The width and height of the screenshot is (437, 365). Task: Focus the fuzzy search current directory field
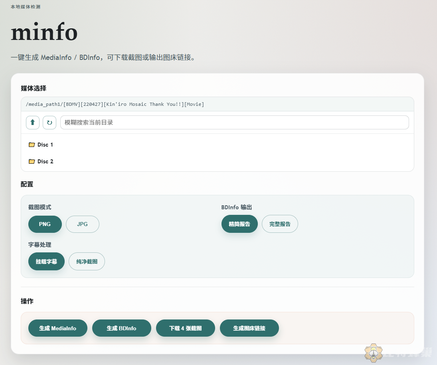(234, 123)
